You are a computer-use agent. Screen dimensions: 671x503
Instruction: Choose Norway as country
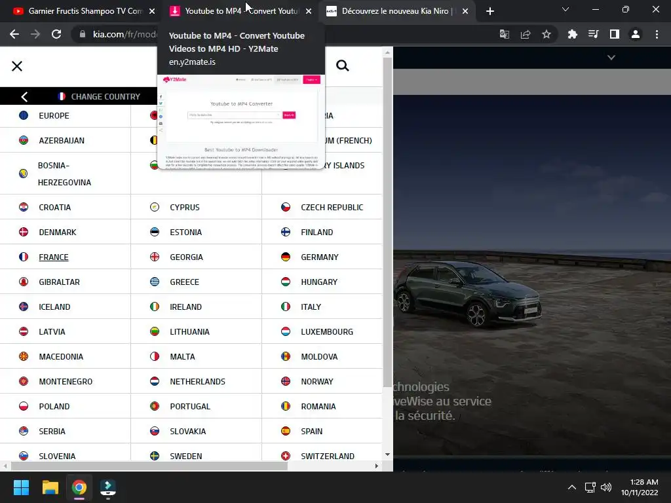(x=316, y=381)
